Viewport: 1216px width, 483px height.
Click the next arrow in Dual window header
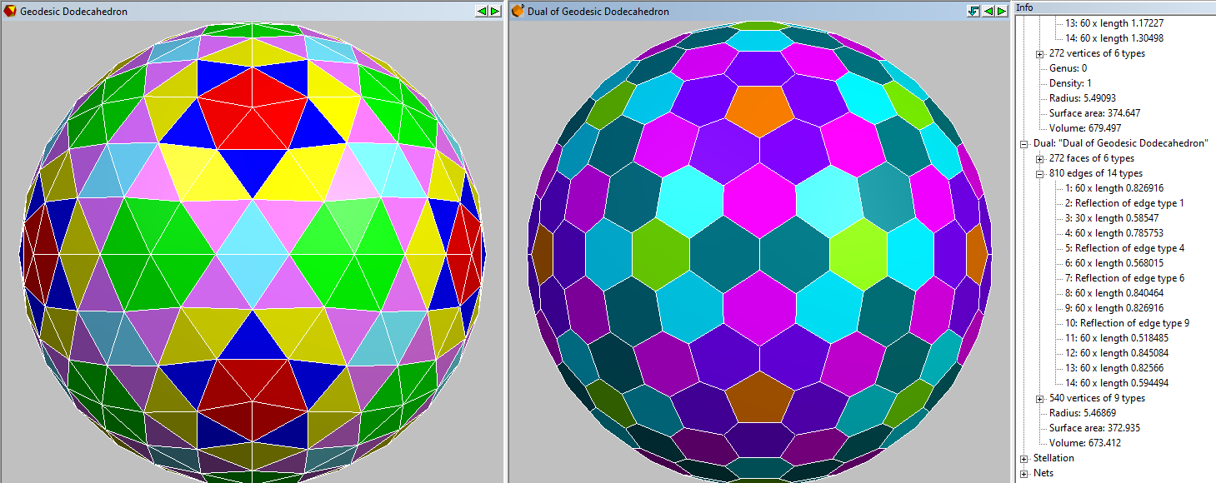(x=1002, y=11)
